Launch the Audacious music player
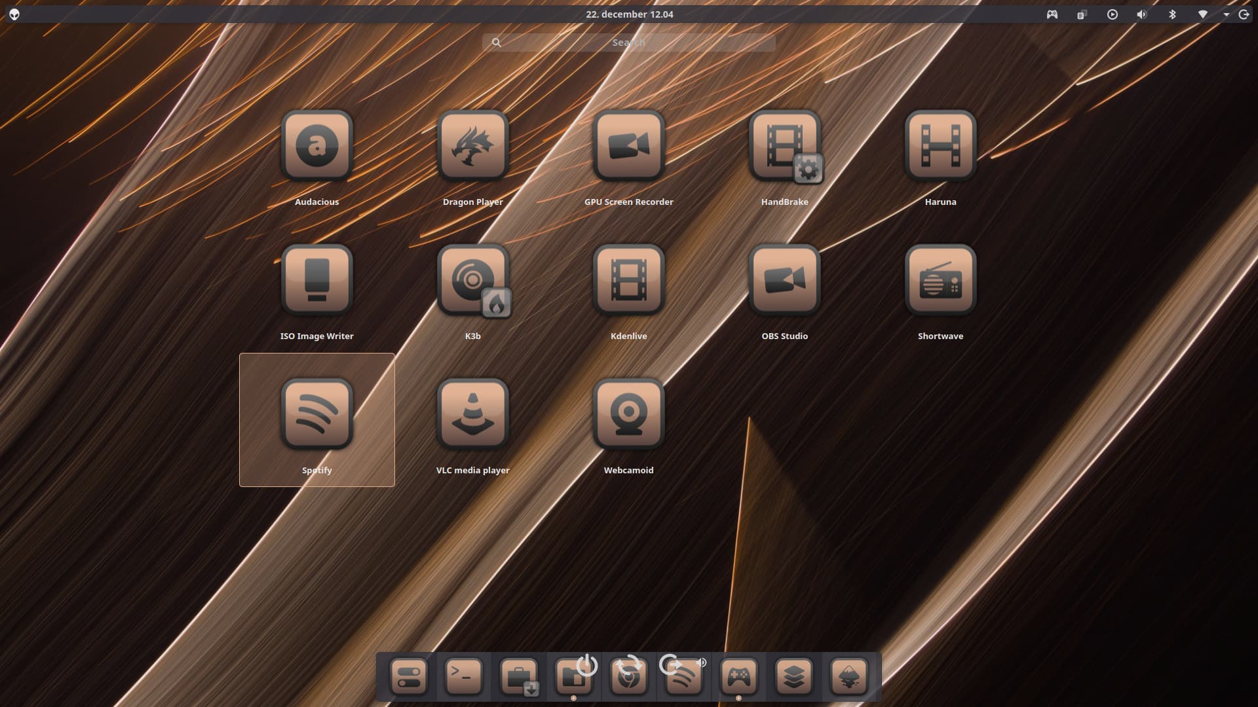This screenshot has height=707, width=1258. click(316, 145)
